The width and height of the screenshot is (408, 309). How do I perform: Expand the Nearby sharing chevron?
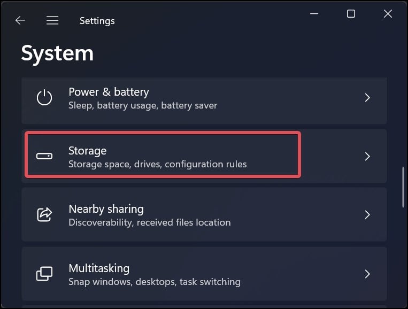[367, 215]
